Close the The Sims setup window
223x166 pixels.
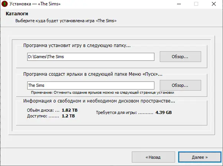coord(214,4)
